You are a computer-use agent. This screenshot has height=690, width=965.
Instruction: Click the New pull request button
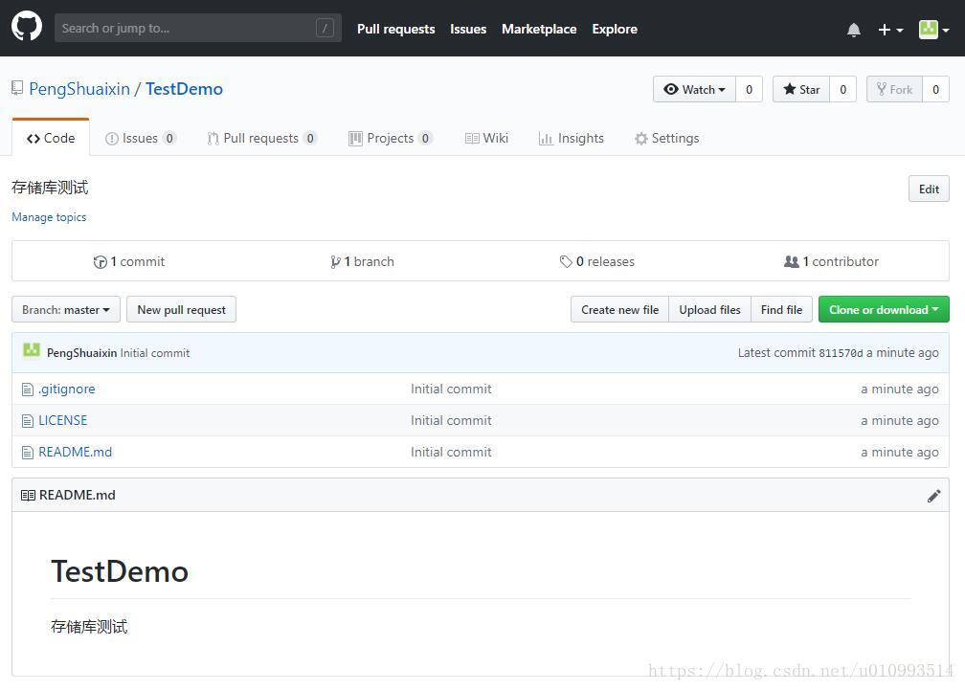(182, 309)
